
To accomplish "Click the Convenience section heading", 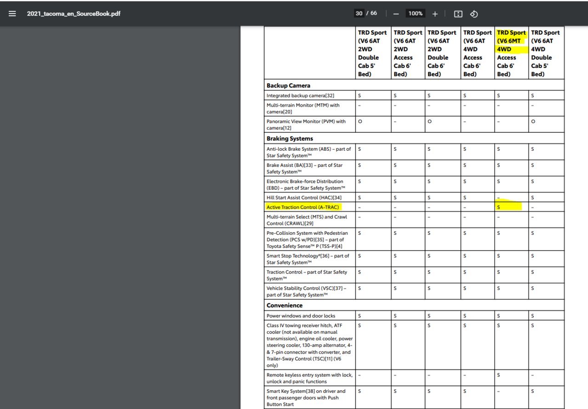I will click(285, 305).
